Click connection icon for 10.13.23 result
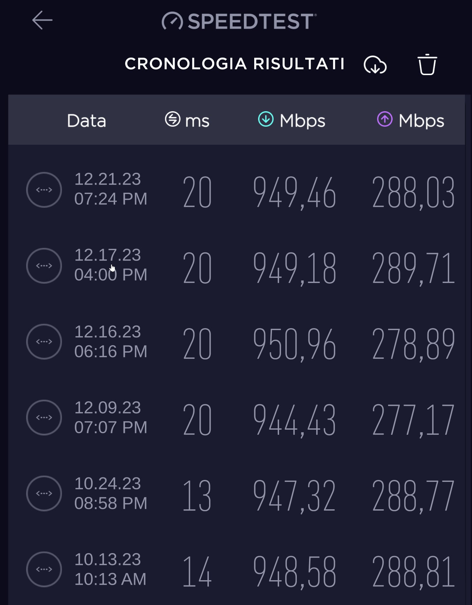The image size is (472, 605). [x=44, y=569]
